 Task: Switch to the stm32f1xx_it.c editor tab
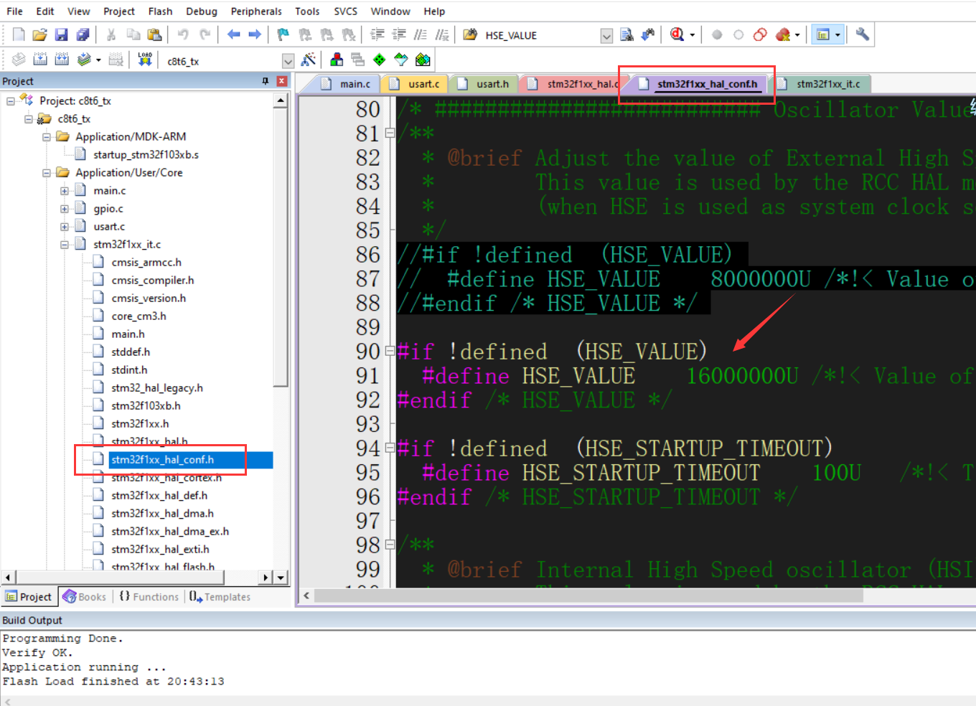click(820, 84)
